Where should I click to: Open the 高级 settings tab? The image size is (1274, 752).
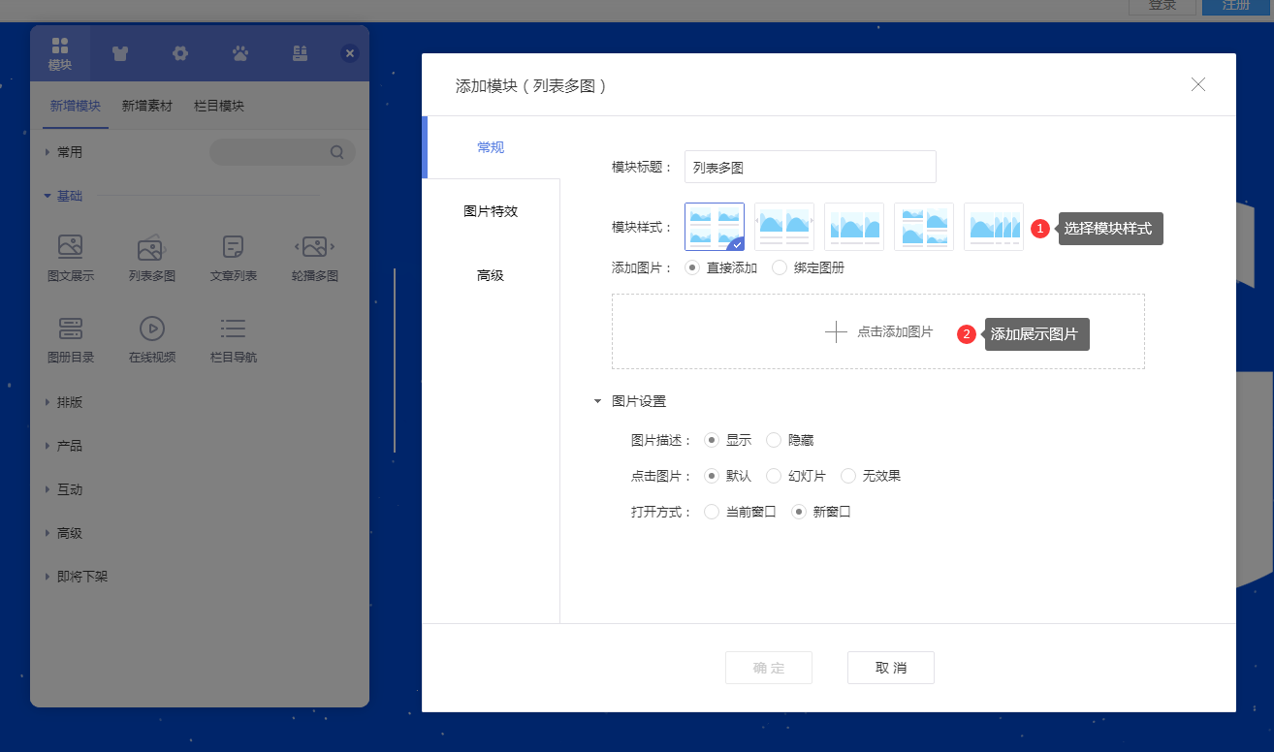(491, 275)
